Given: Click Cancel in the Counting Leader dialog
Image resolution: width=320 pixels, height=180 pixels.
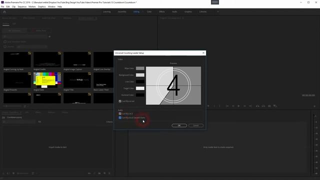Looking at the screenshot, I should click(196, 125).
